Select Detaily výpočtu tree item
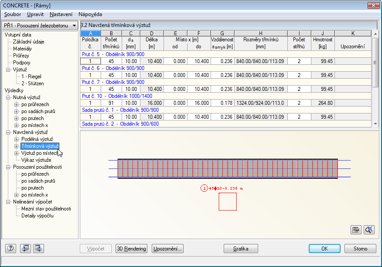Image resolution: width=382 pixels, height=267 pixels. pos(37,216)
